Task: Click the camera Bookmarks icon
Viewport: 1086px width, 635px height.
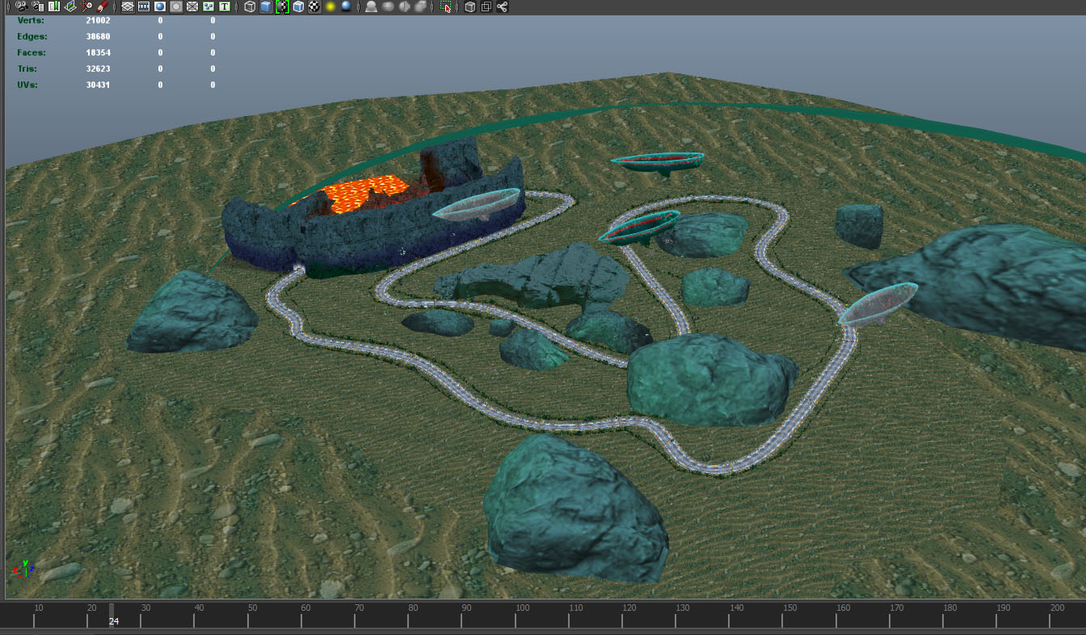Action: [x=53, y=6]
